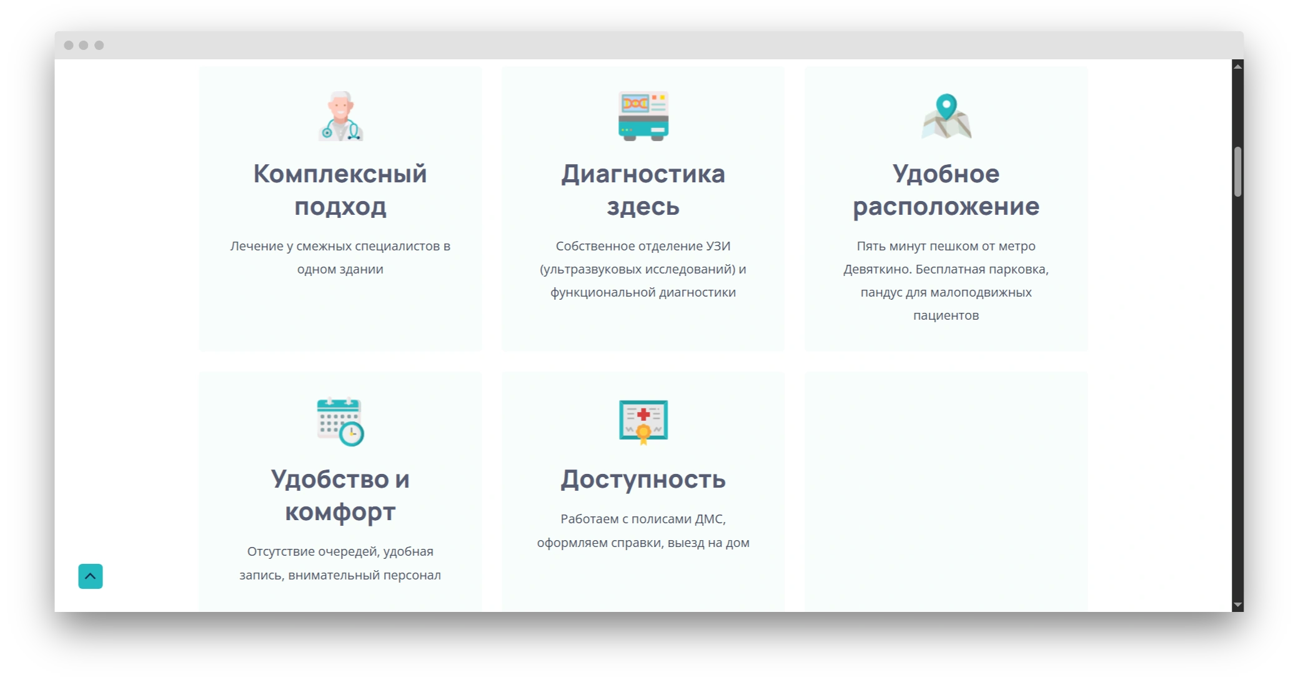Click the first window control dot in title bar
Screen dimensions: 1298x690
click(69, 45)
